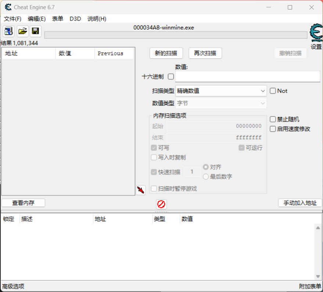Image resolution: width=323 pixels, height=292 pixels.
Task: Click the fast scan alignment value field
Action: [192, 172]
